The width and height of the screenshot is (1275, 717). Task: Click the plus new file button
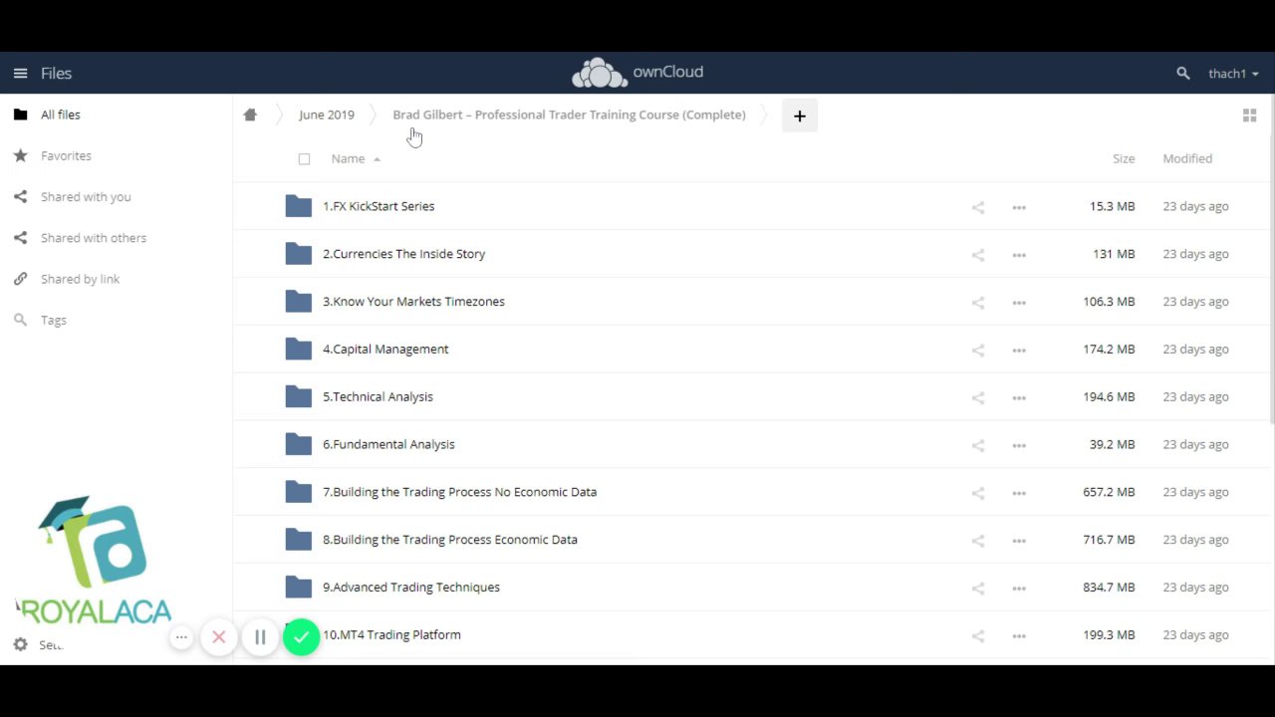coord(799,116)
